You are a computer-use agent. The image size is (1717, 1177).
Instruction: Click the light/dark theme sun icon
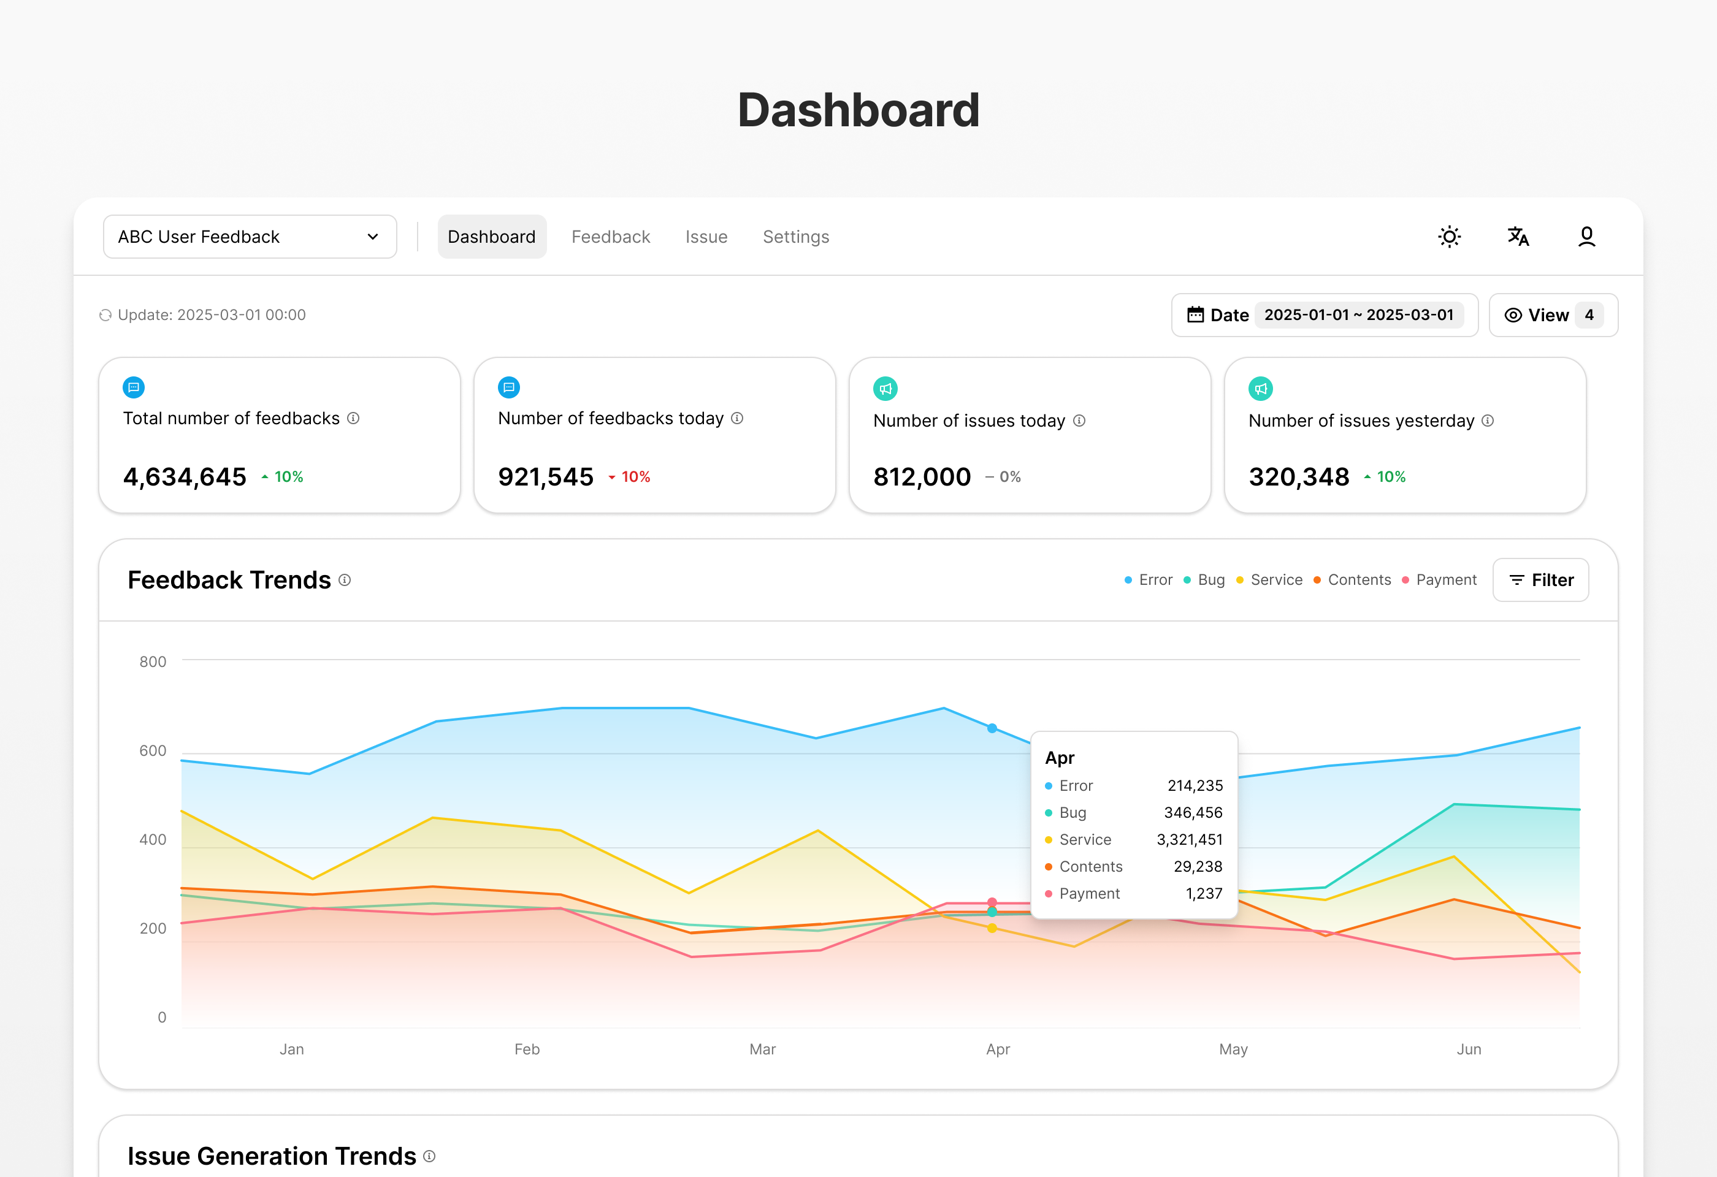click(x=1449, y=236)
